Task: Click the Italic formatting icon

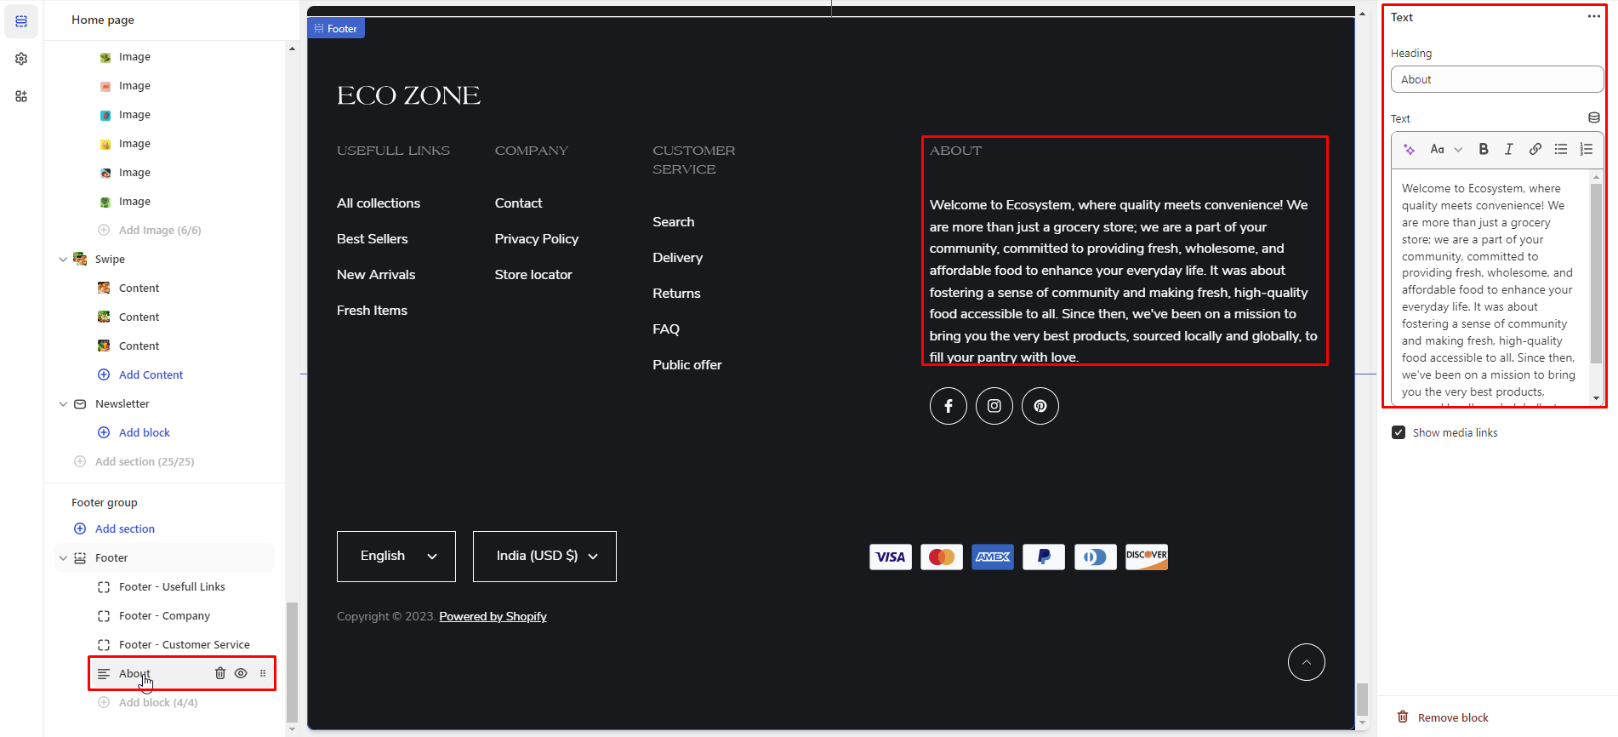Action: 1508,149
